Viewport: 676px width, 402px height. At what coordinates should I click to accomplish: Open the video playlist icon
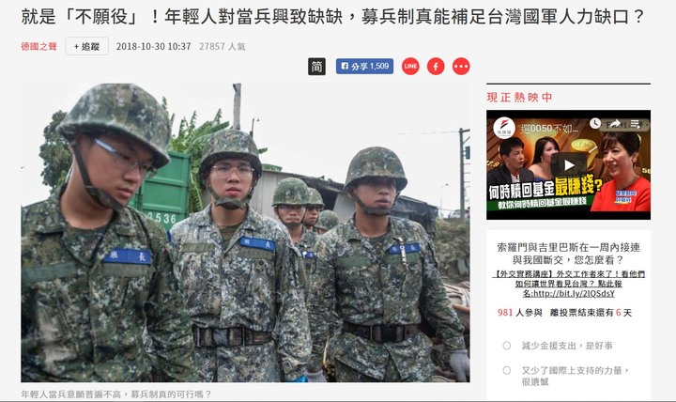636,124
